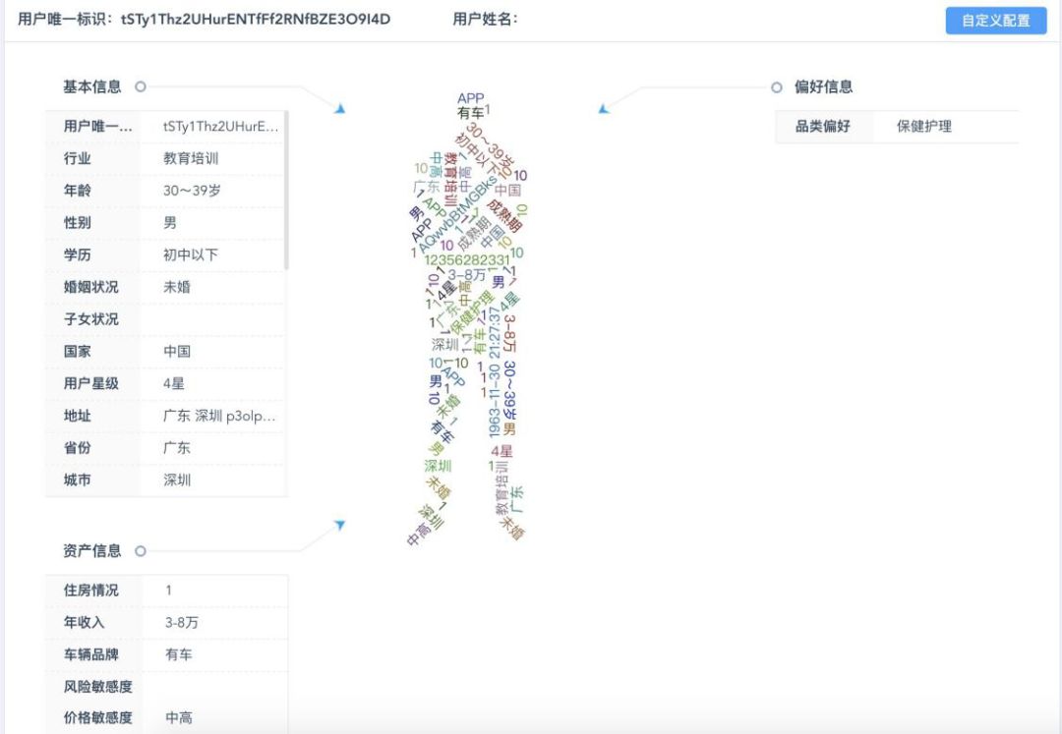Click the user ID value in the top header
This screenshot has height=734, width=1062.
256,19
